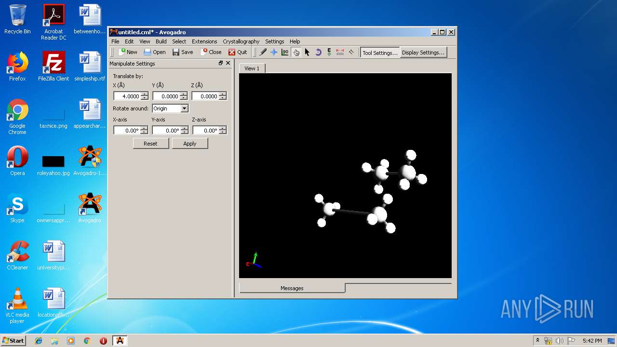Open CCleaner desktop icon
The height and width of the screenshot is (347, 617).
tap(17, 255)
